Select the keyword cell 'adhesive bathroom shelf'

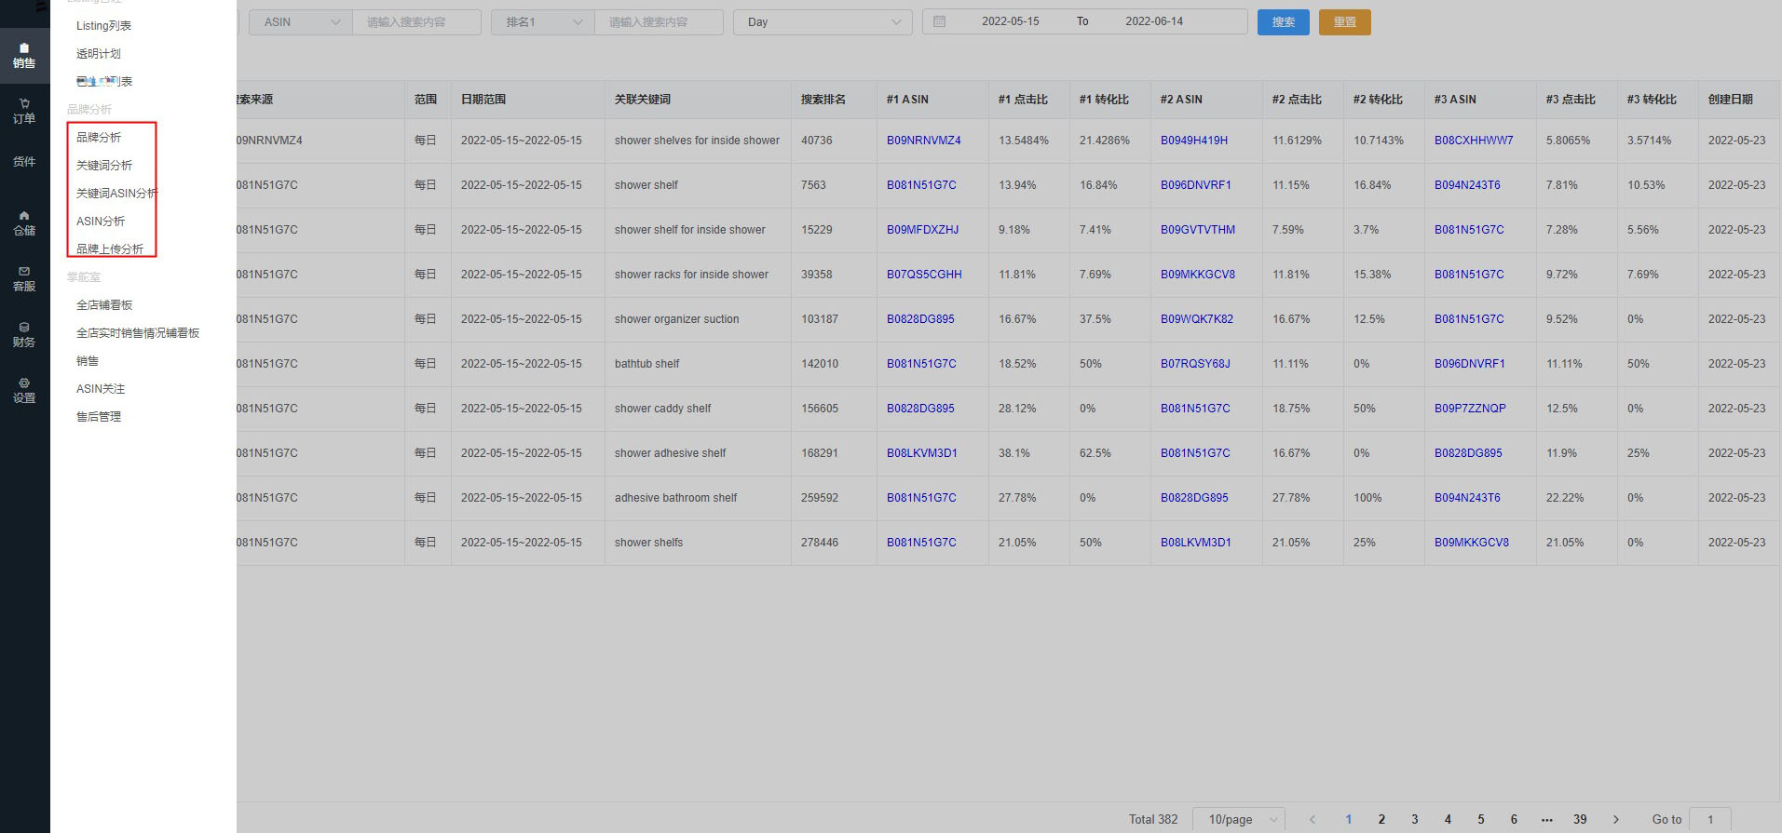[675, 498]
